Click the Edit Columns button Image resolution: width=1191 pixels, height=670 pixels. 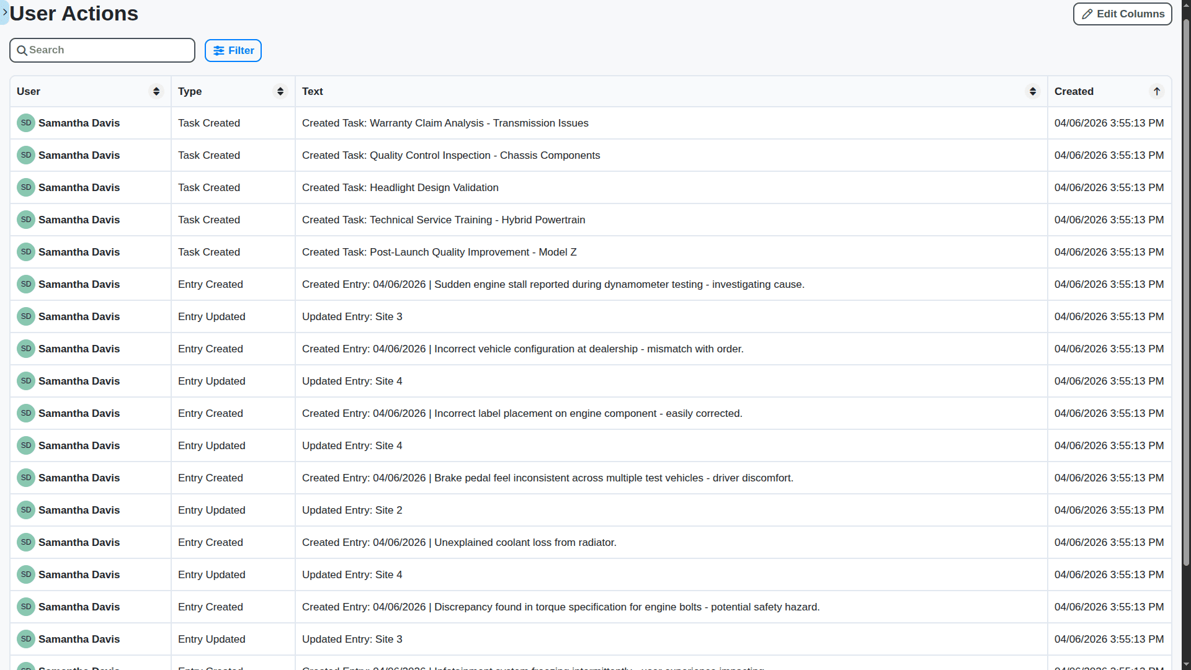tap(1122, 14)
